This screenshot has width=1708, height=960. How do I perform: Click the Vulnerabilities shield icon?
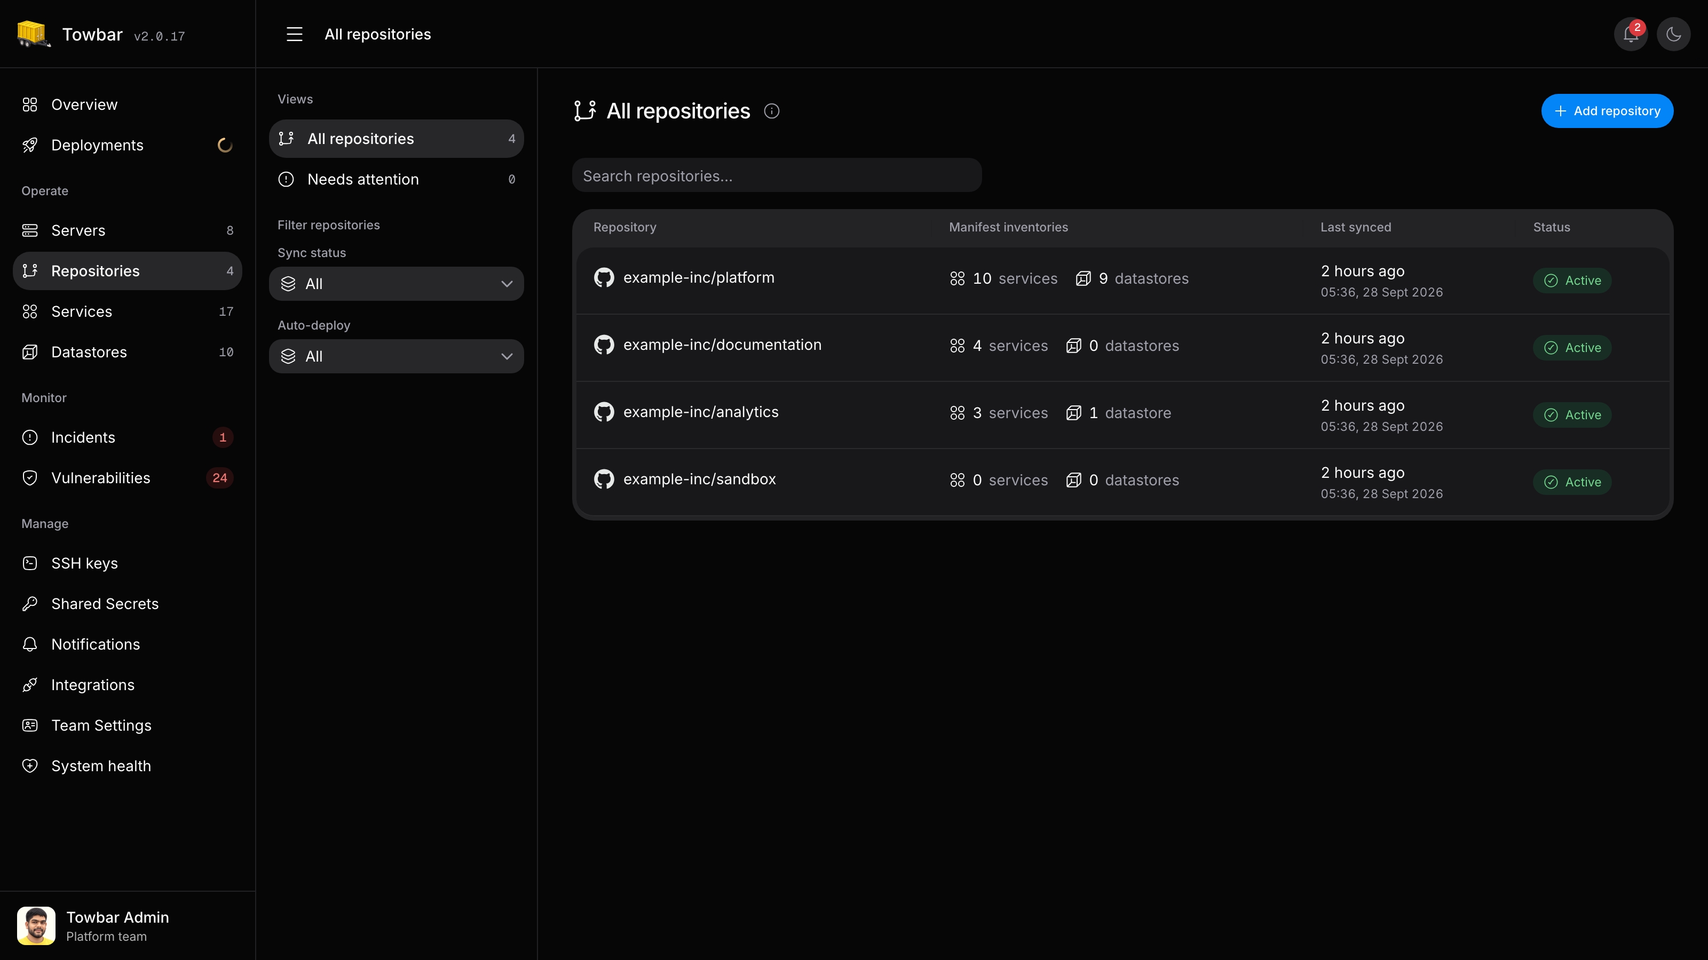pos(30,478)
